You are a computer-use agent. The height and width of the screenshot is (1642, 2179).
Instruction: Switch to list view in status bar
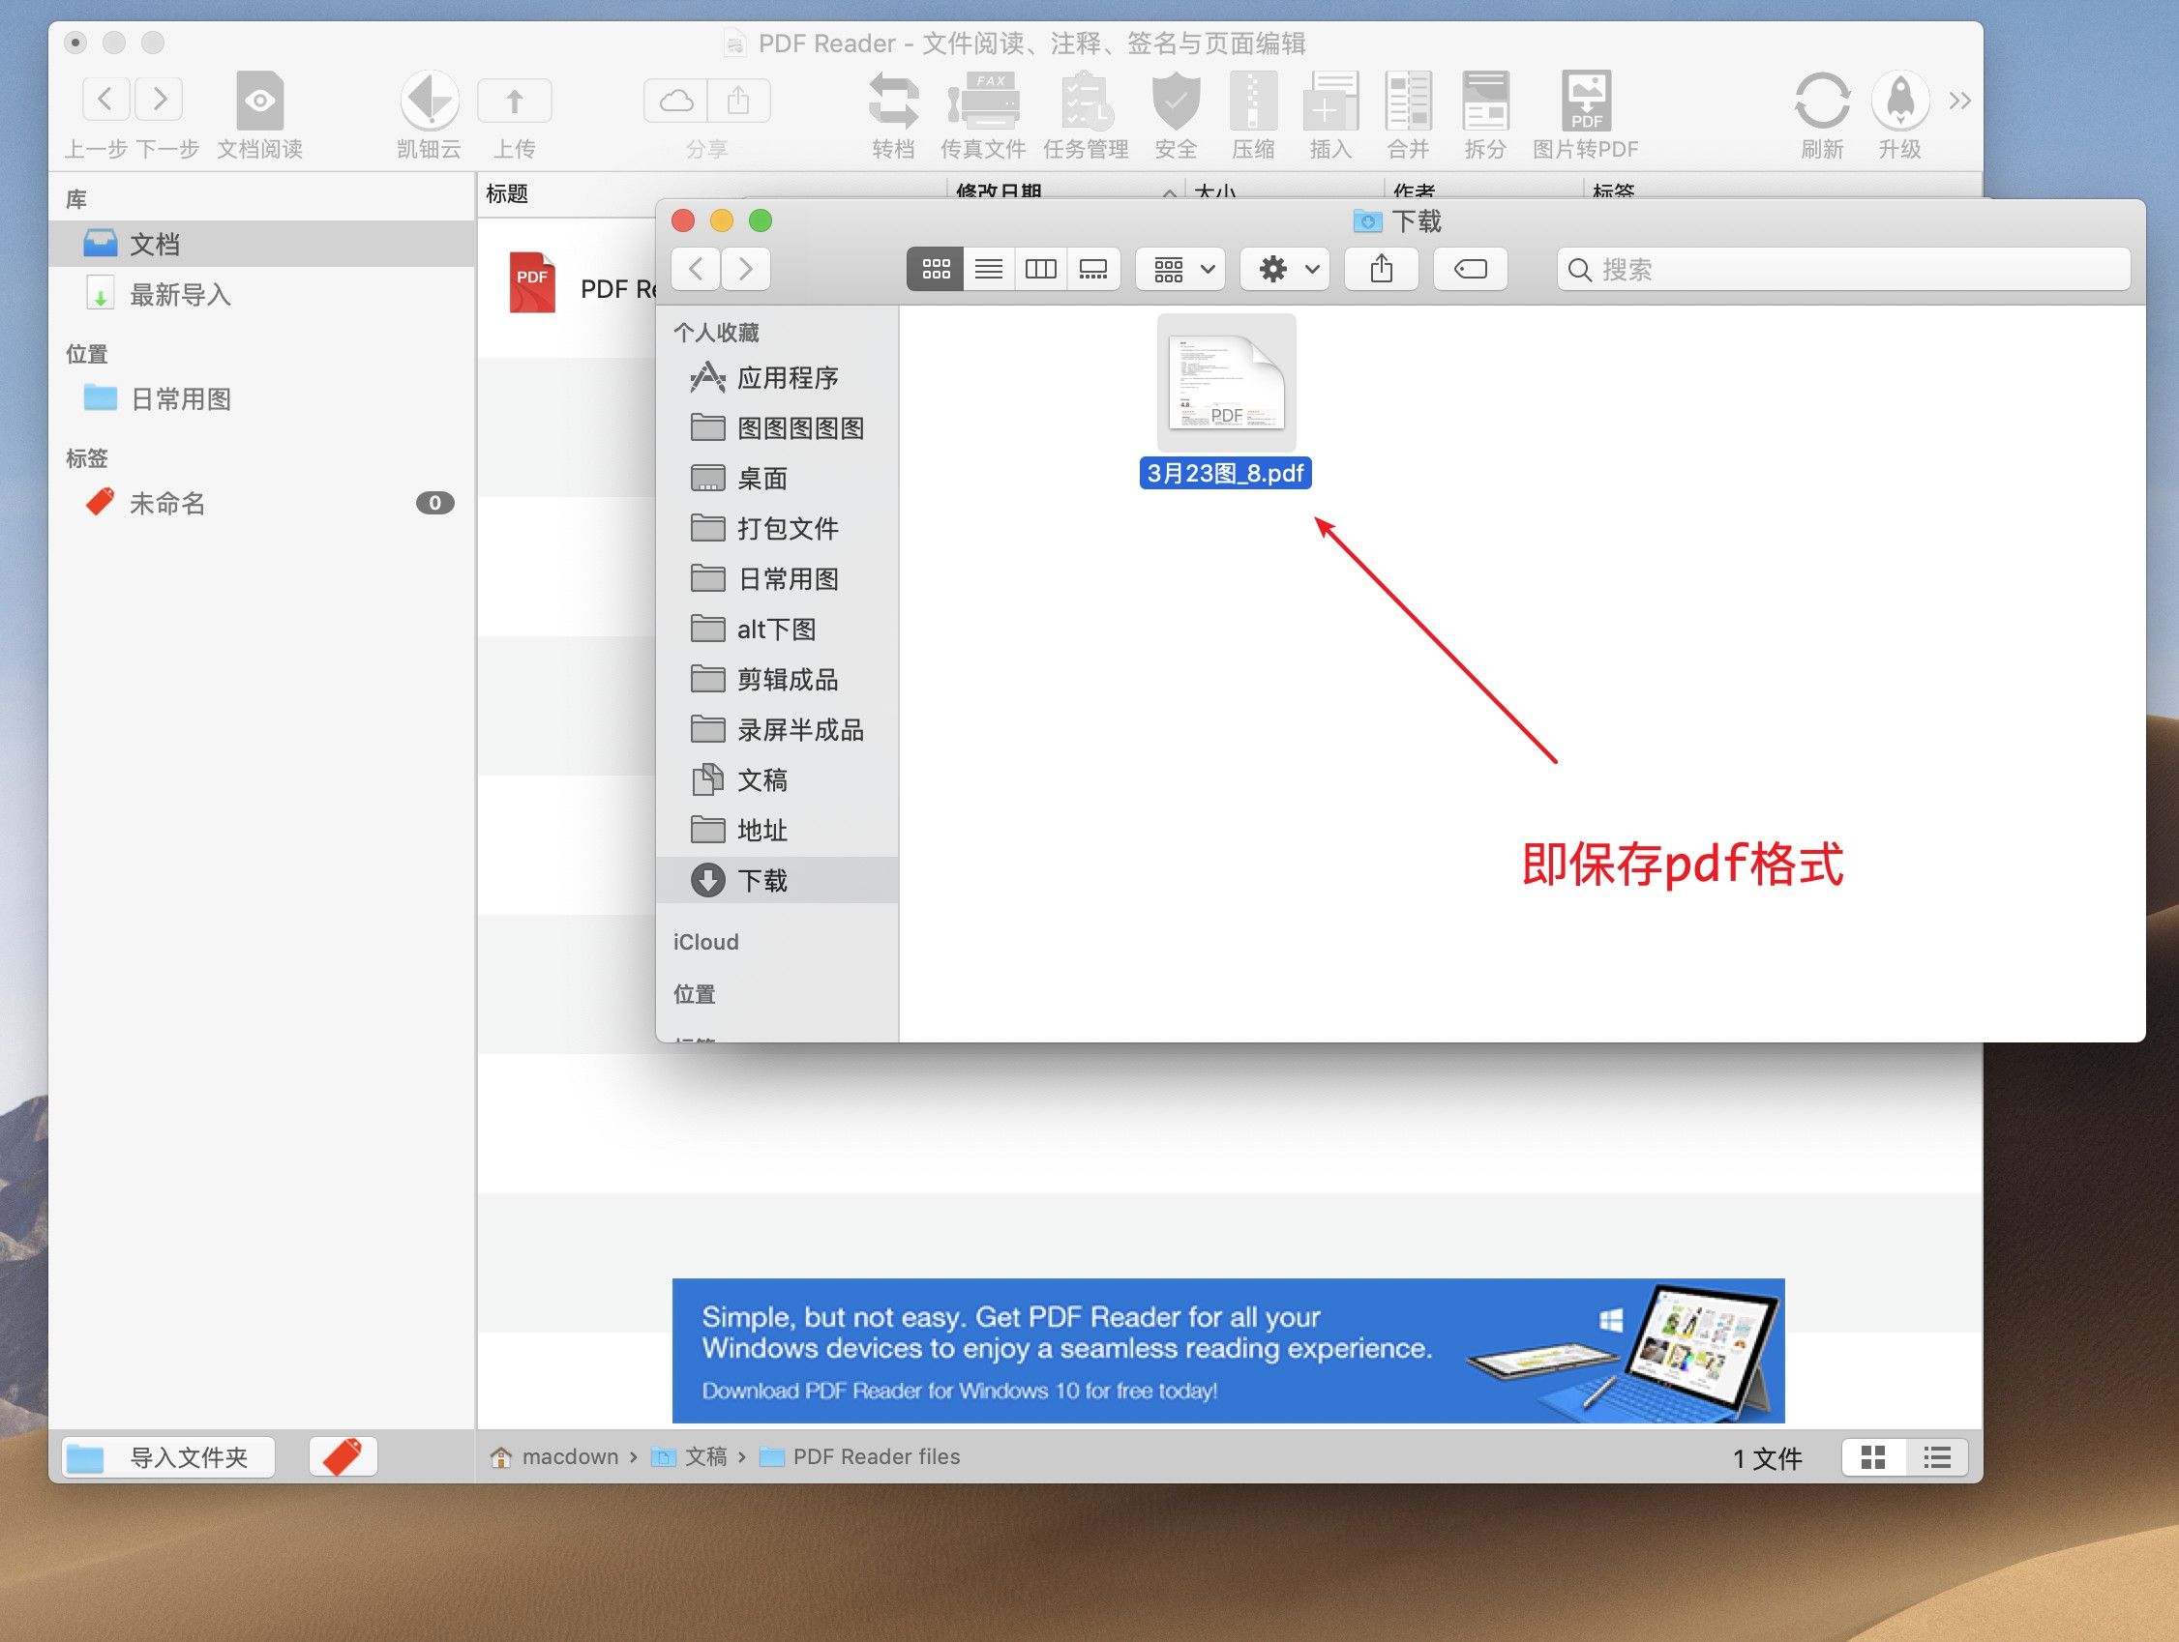pyautogui.click(x=1937, y=1457)
